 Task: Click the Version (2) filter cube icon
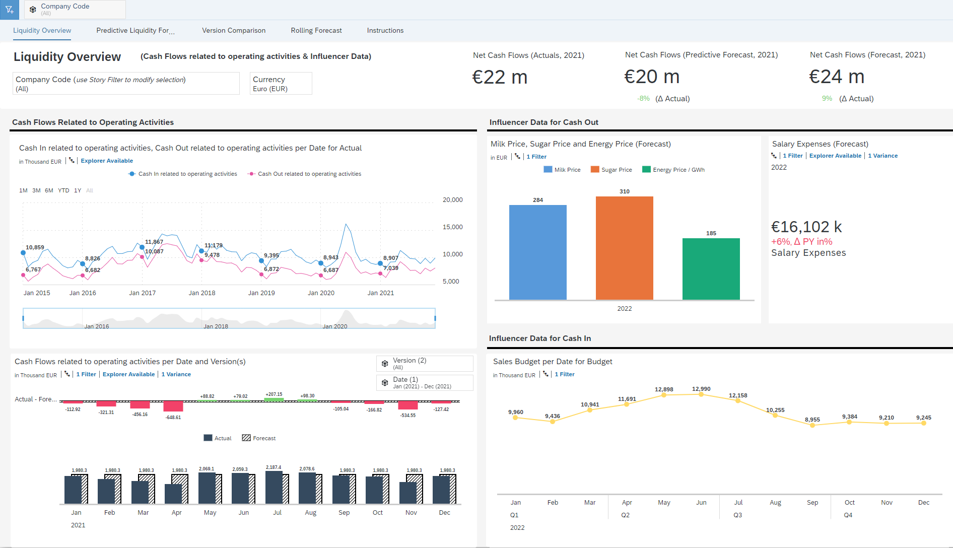[385, 364]
